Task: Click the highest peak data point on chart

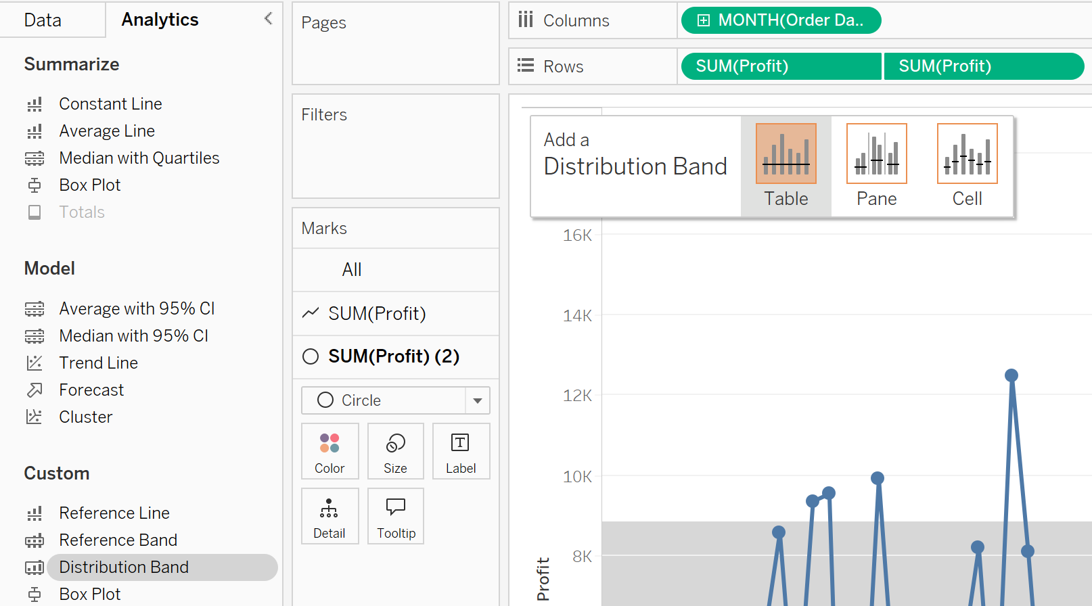Action: pyautogui.click(x=1011, y=375)
